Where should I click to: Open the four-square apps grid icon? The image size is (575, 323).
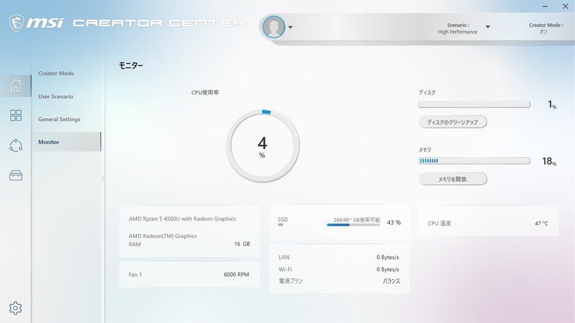pos(16,116)
